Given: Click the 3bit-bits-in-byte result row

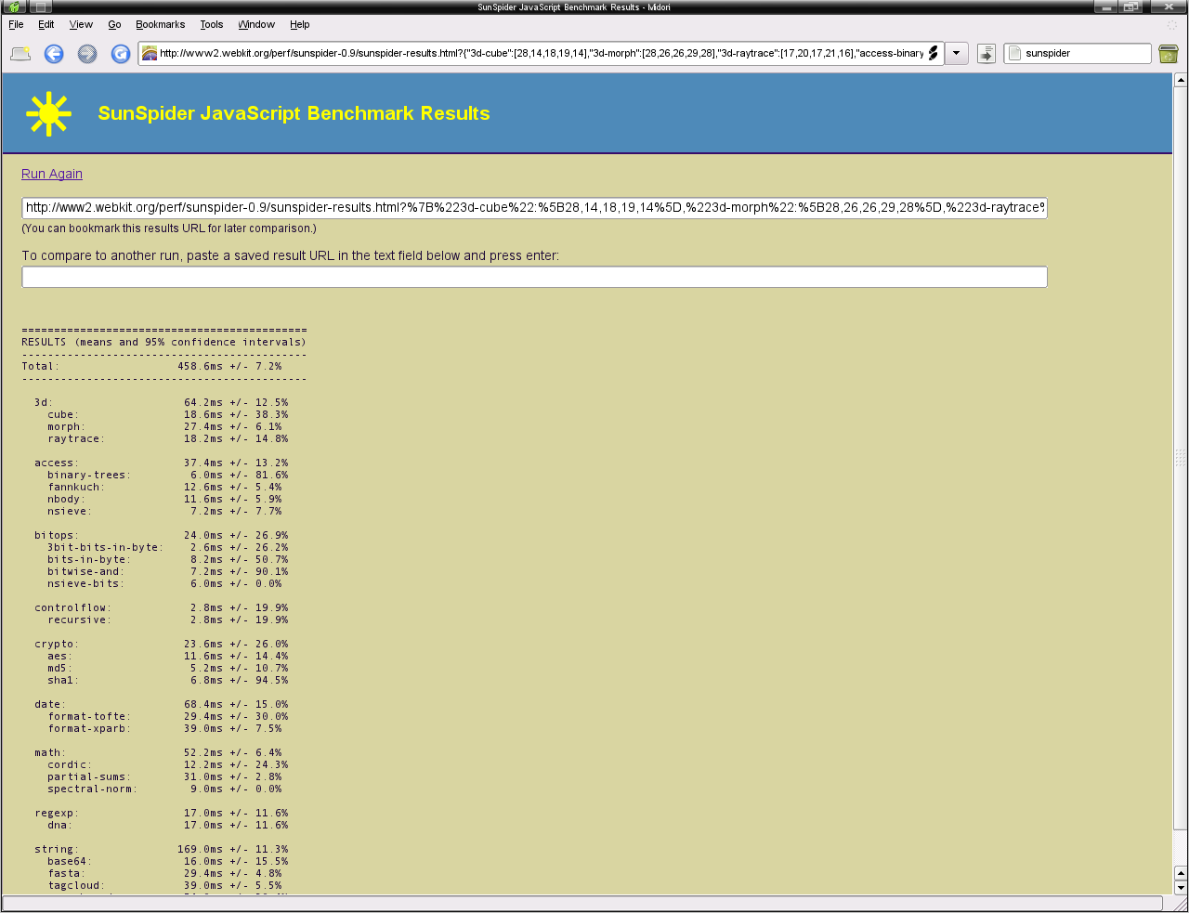Looking at the screenshot, I should pos(168,547).
